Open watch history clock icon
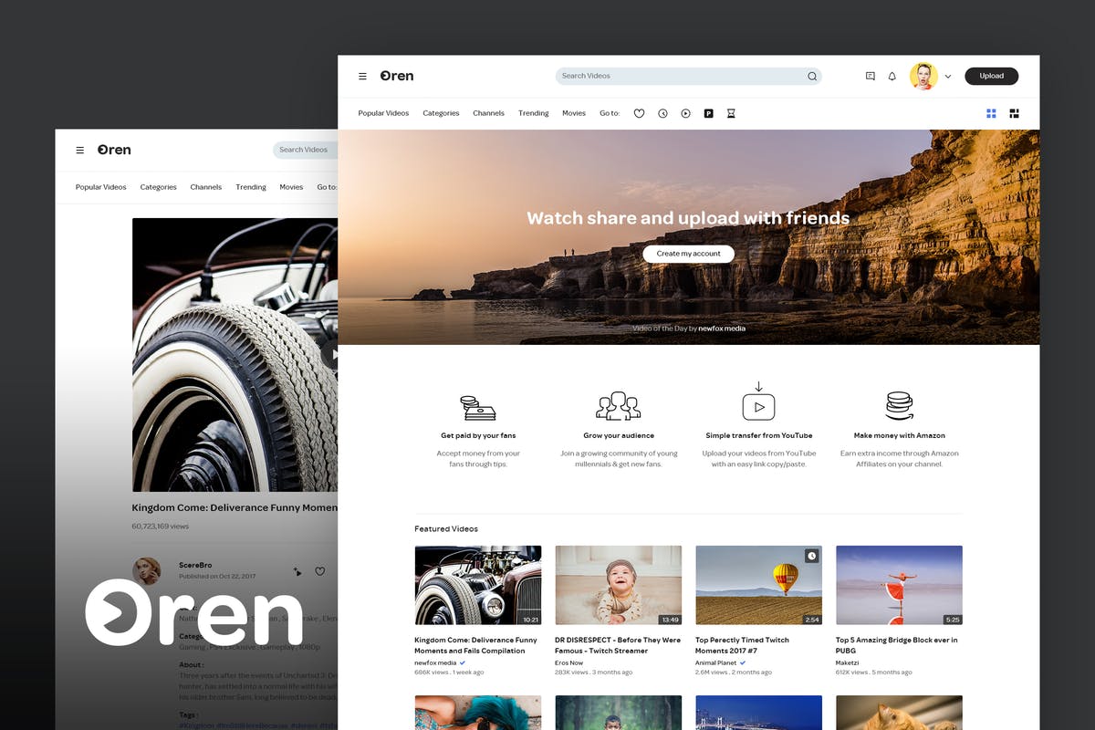Image resolution: width=1095 pixels, height=730 pixels. coord(662,114)
